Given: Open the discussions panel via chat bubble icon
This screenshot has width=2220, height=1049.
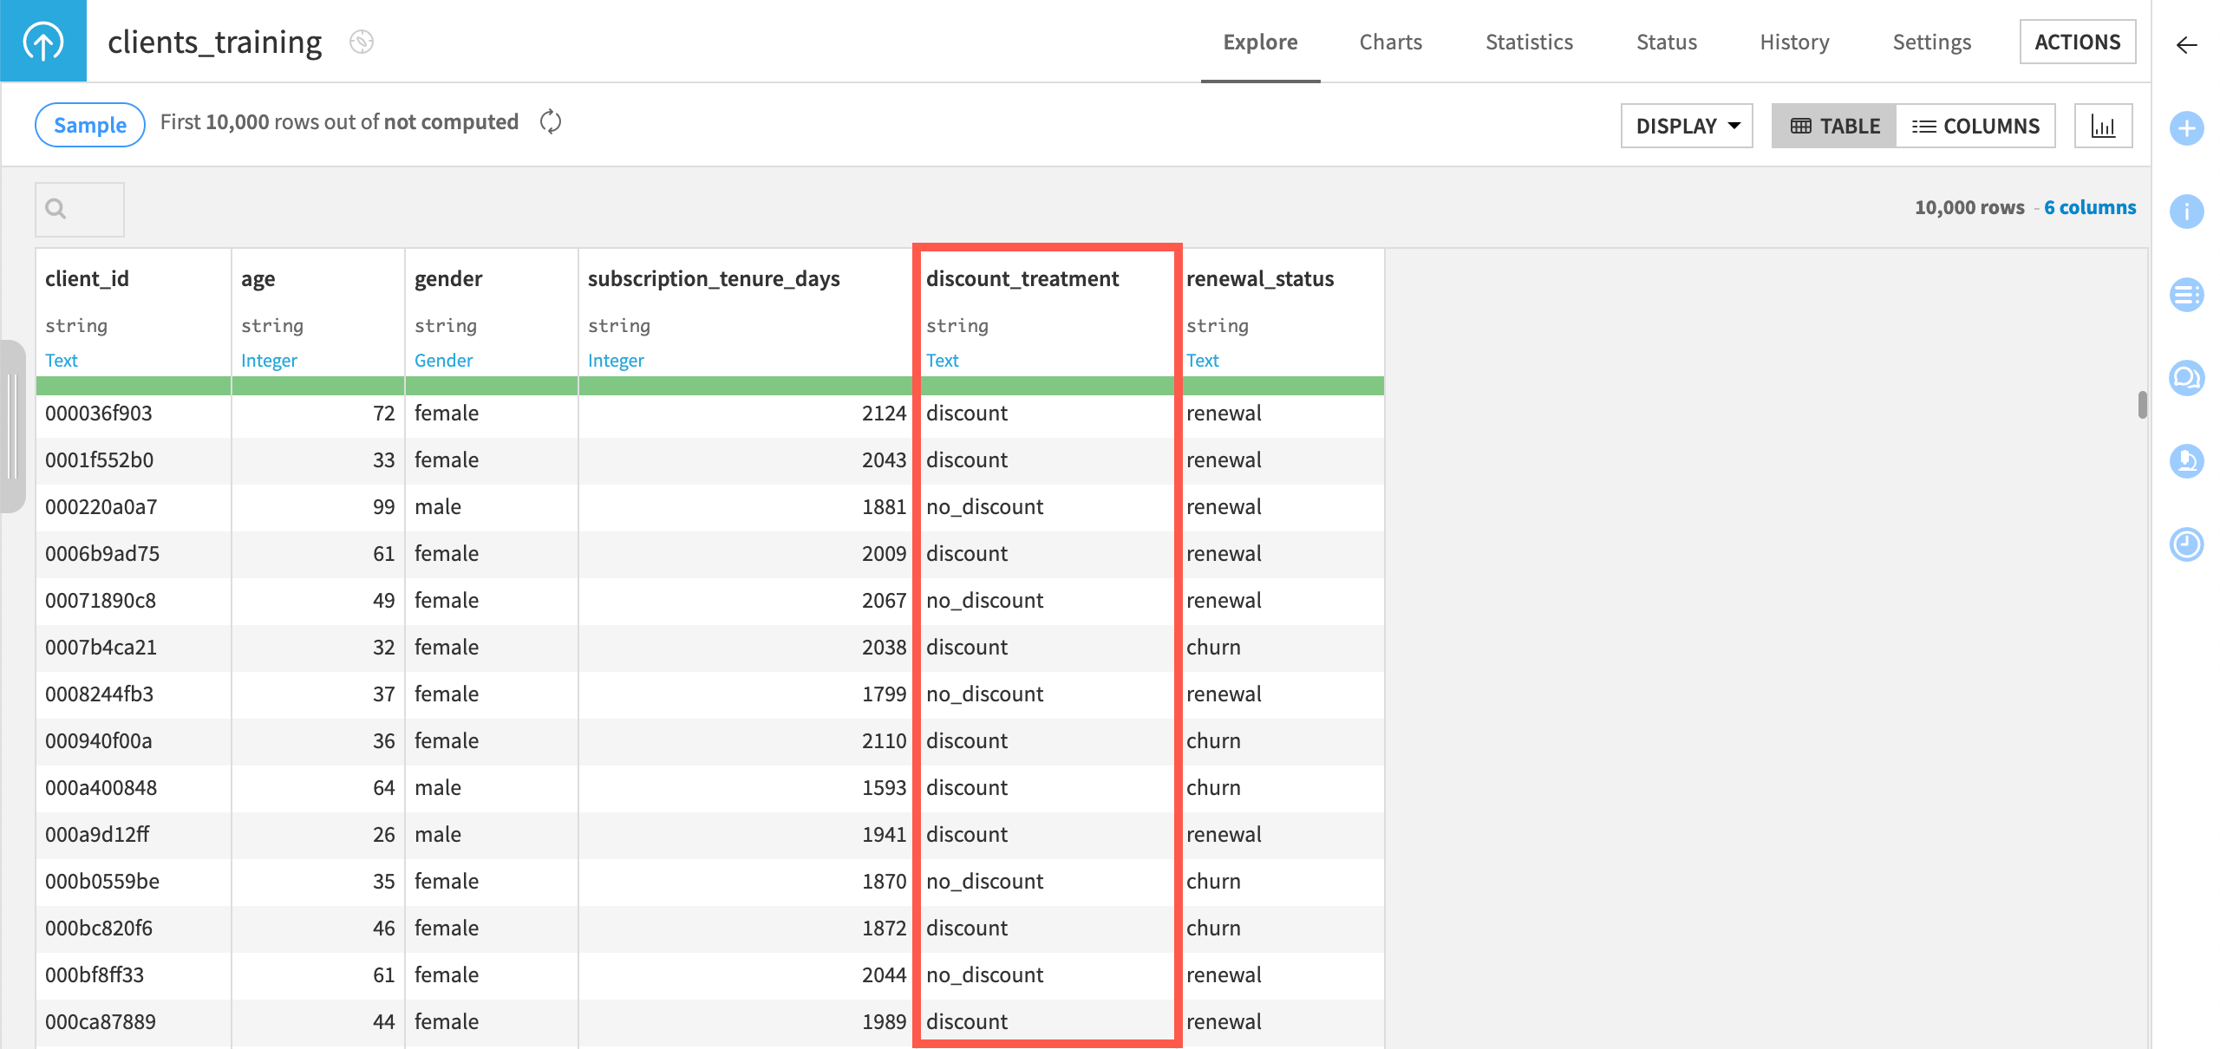Looking at the screenshot, I should point(2187,378).
